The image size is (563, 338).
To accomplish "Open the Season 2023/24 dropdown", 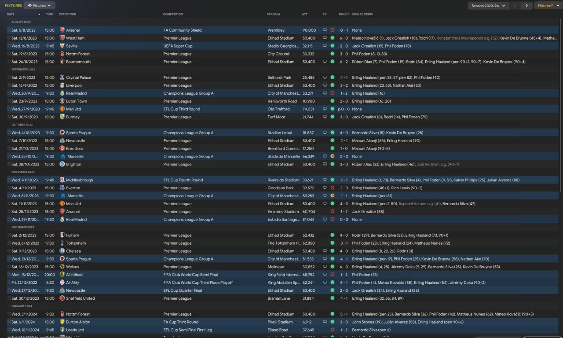I will [x=488, y=6].
